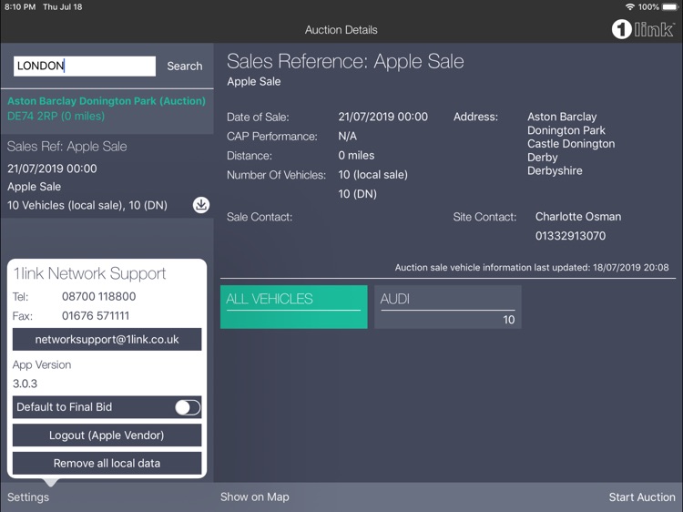Image resolution: width=683 pixels, height=512 pixels.
Task: Click Fax number 01676 571111
Action: coord(96,316)
